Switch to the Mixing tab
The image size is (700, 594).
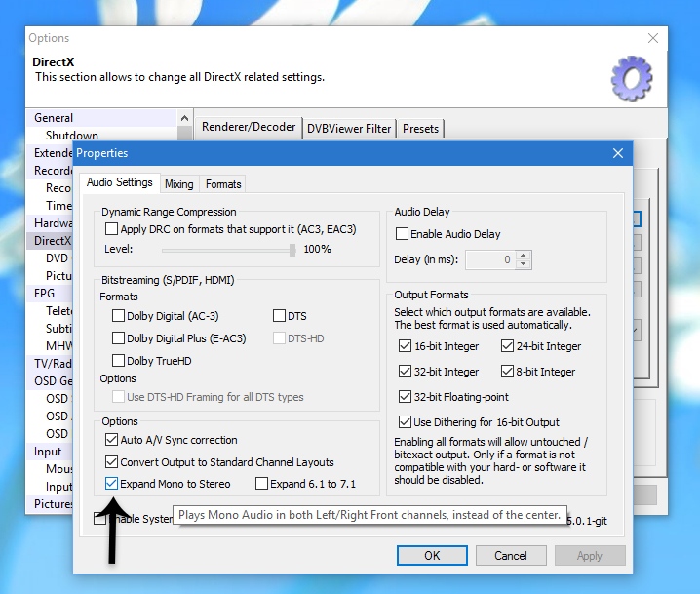point(179,184)
